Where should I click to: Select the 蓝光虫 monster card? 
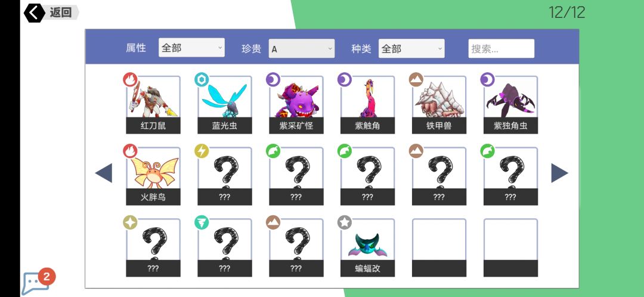pos(225,105)
